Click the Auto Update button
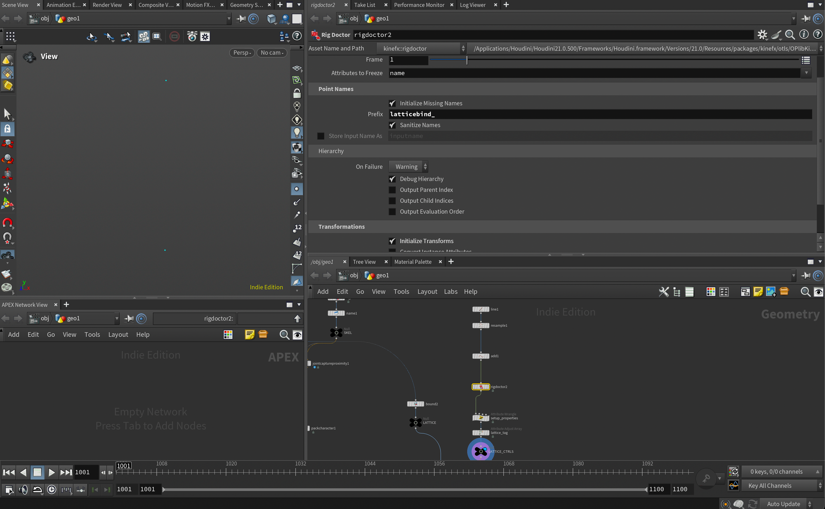825x509 pixels. [783, 504]
